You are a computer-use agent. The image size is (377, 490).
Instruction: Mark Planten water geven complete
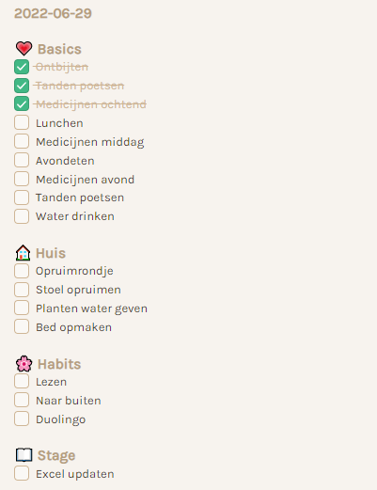point(22,308)
